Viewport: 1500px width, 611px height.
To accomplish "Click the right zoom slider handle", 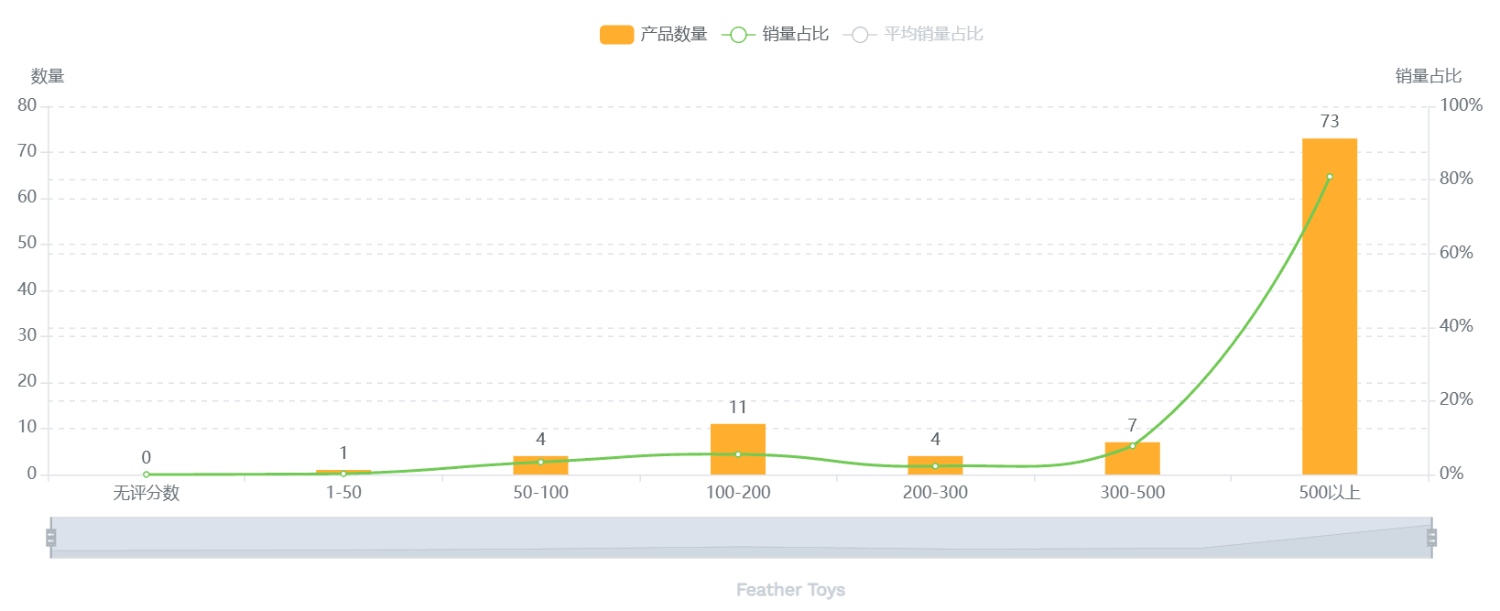I will [1431, 538].
